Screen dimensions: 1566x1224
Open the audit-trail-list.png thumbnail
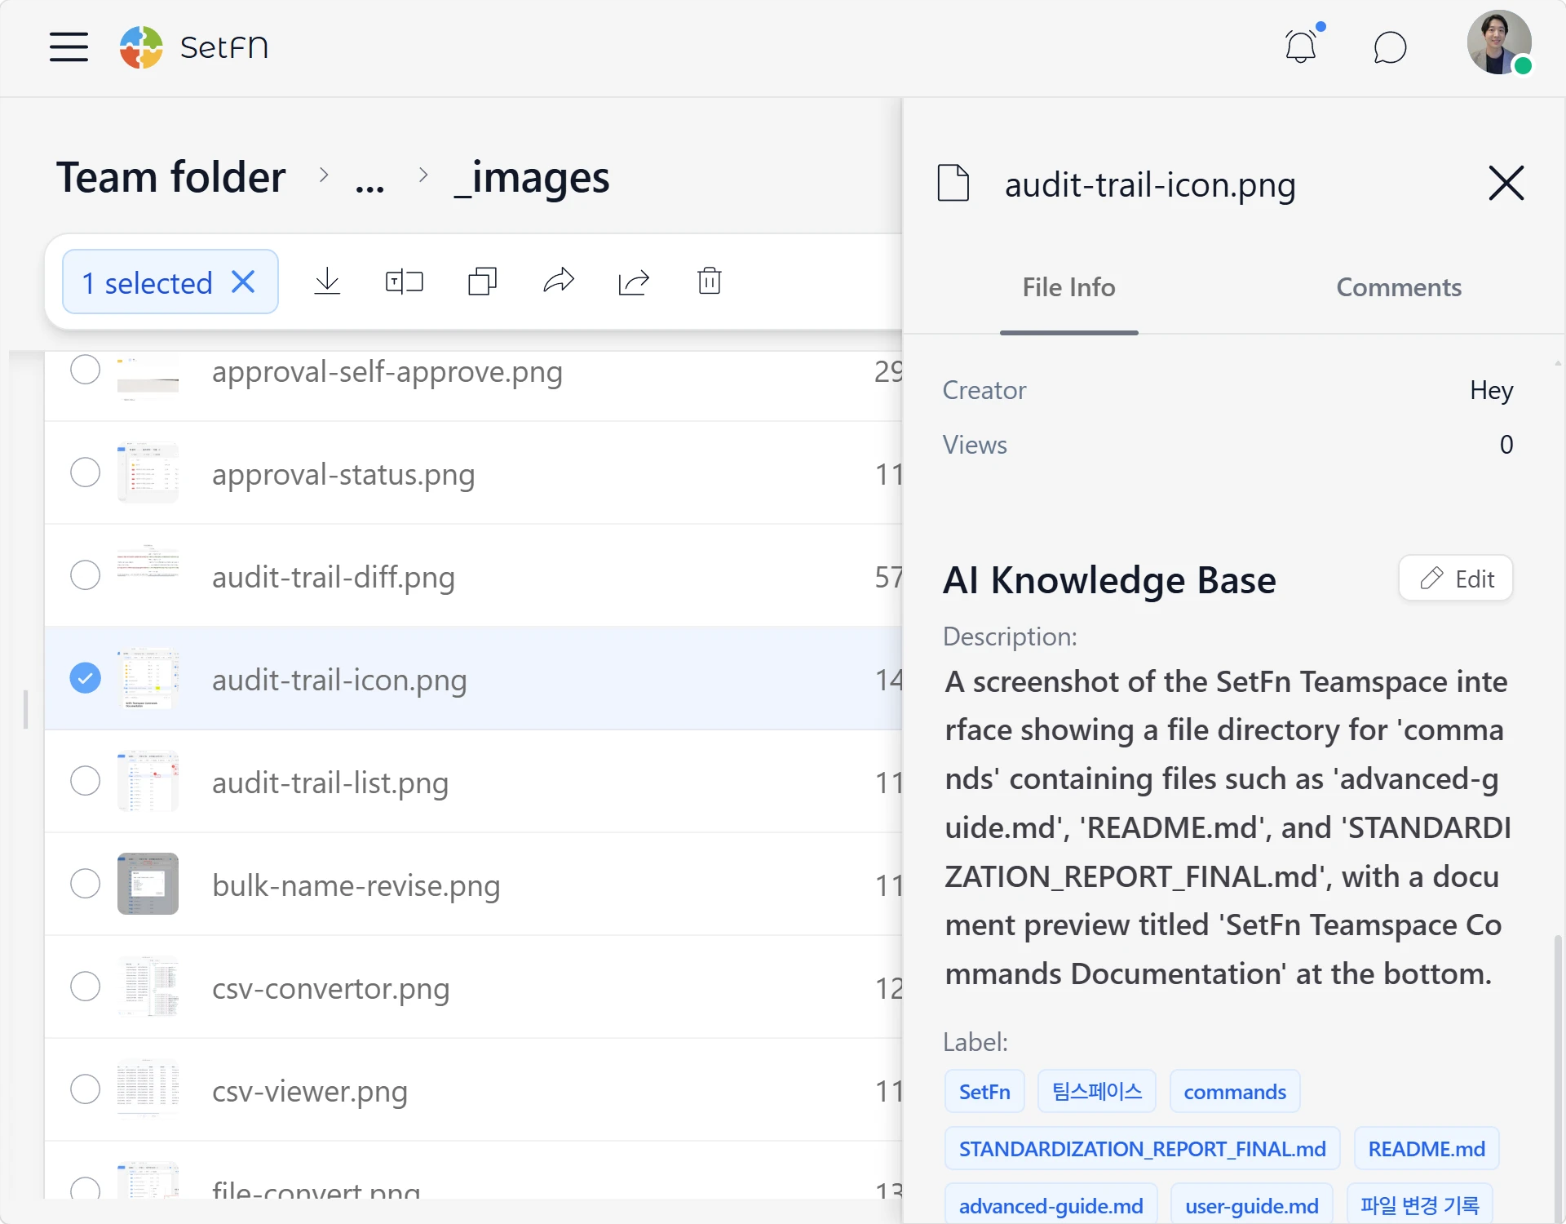[x=148, y=781]
